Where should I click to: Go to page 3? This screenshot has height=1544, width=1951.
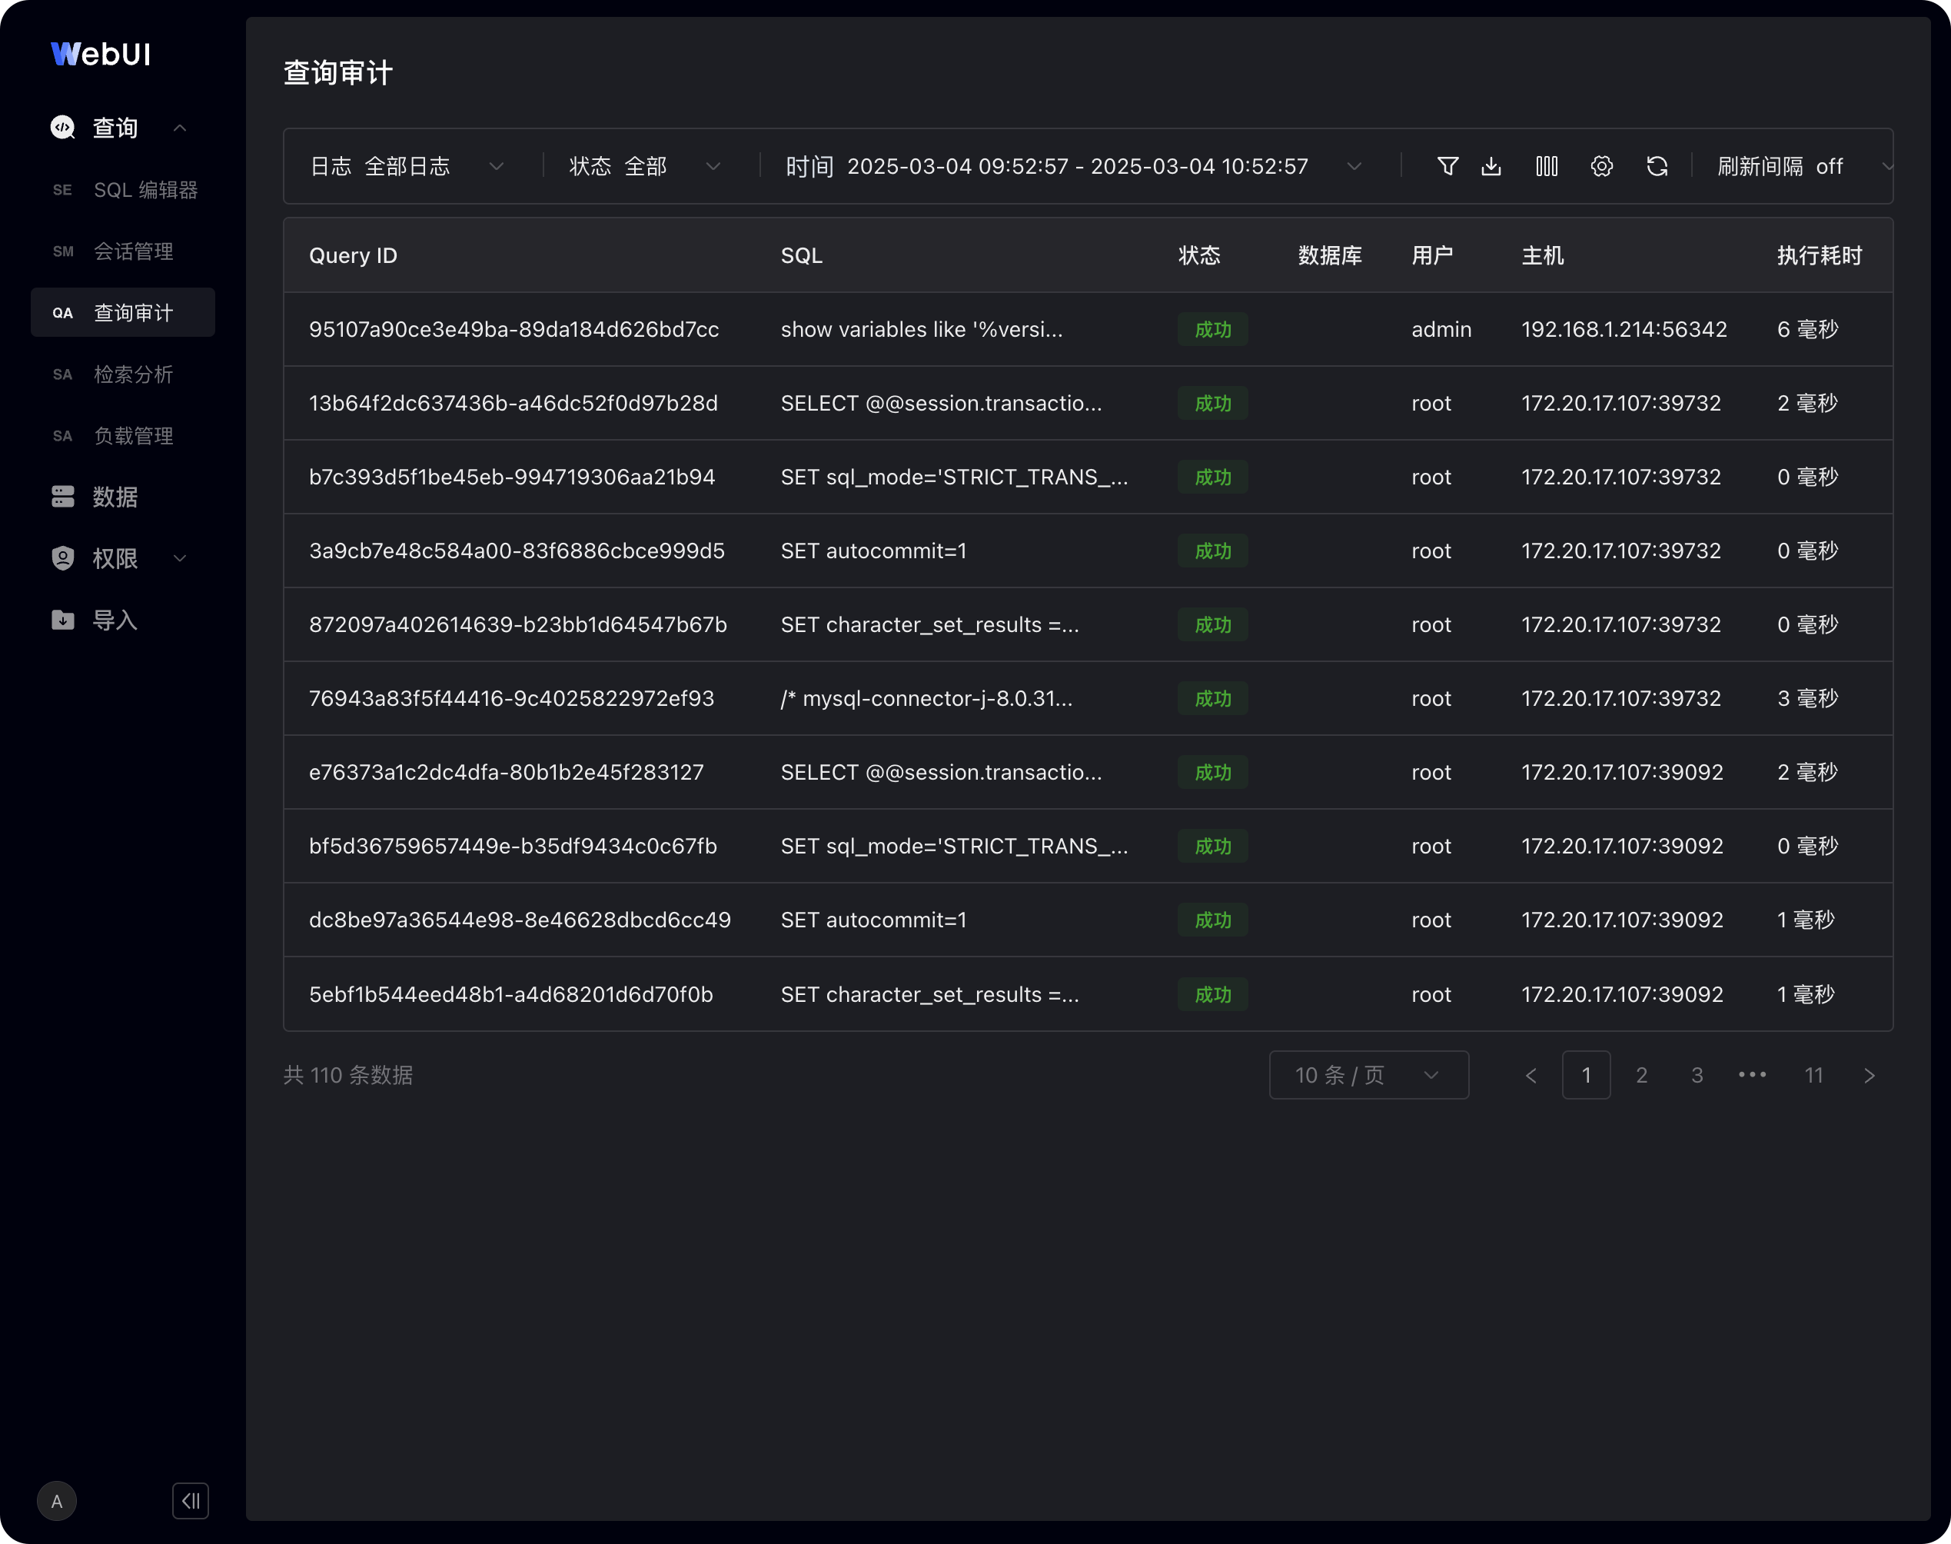click(x=1696, y=1075)
